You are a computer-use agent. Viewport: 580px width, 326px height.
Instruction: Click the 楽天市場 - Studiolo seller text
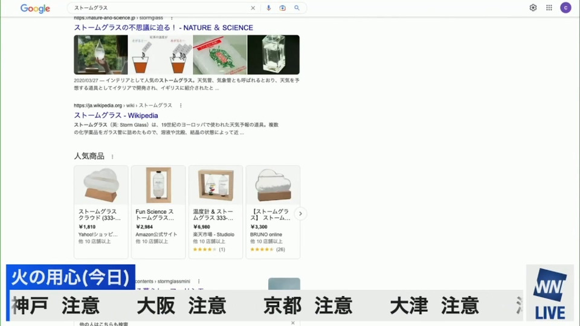point(213,234)
